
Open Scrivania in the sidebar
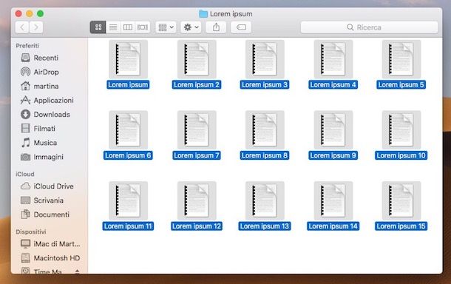pos(42,200)
